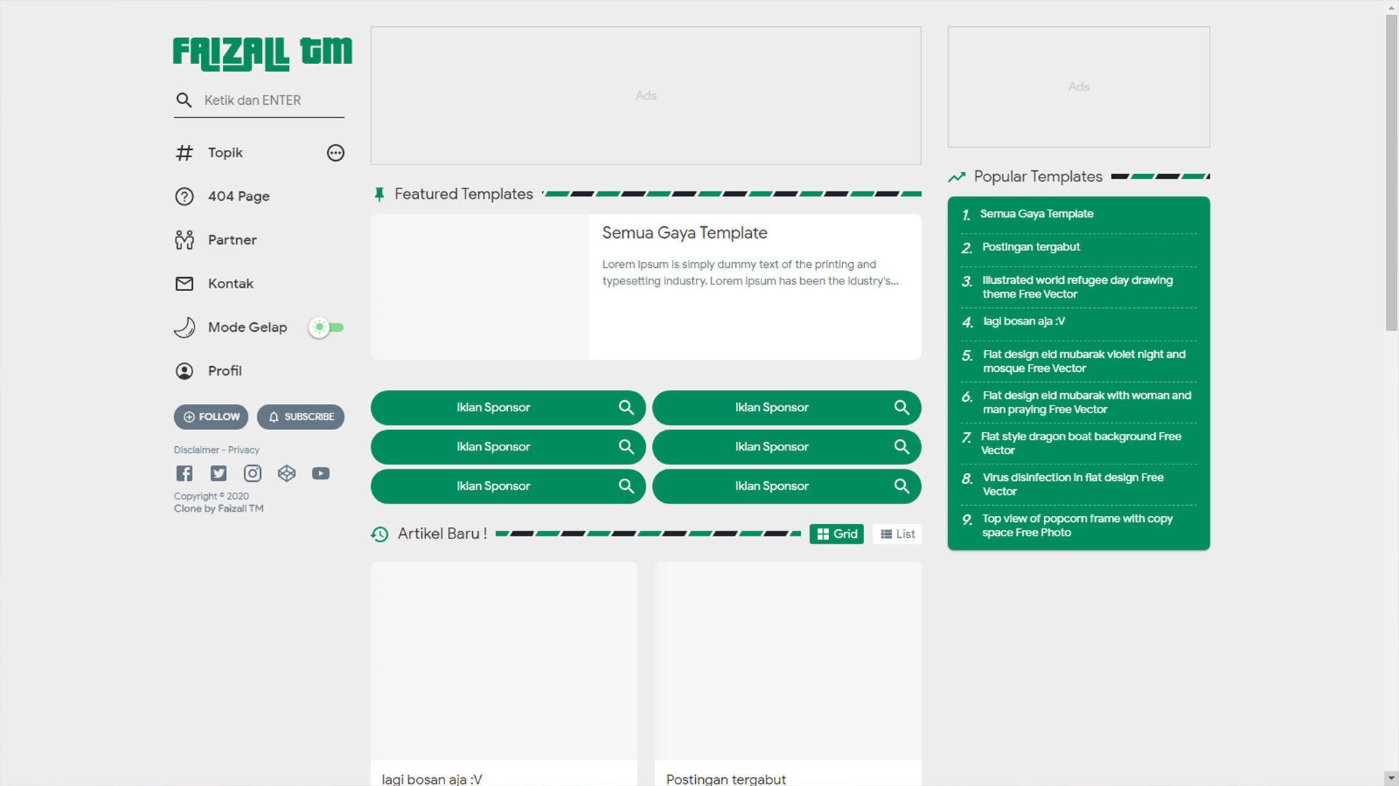Click the Facebook social icon
Image resolution: width=1399 pixels, height=786 pixels.
[x=184, y=474]
